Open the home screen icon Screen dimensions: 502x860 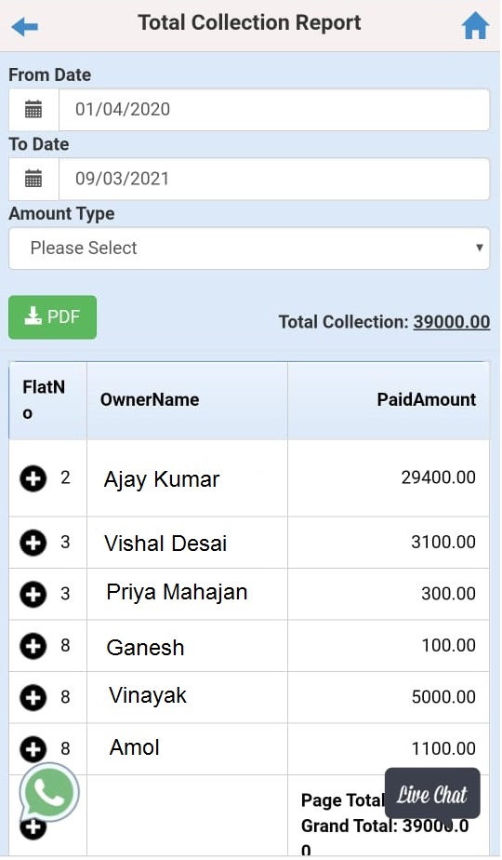pos(475,26)
